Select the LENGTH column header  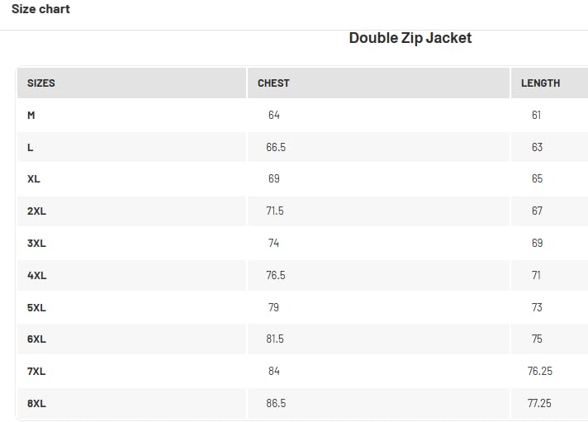click(x=540, y=83)
